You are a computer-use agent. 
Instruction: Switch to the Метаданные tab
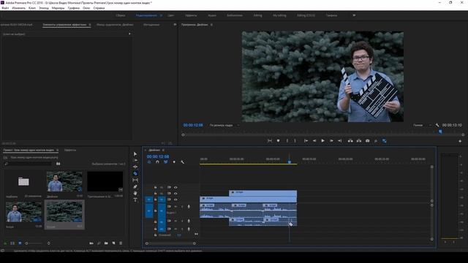(151, 25)
